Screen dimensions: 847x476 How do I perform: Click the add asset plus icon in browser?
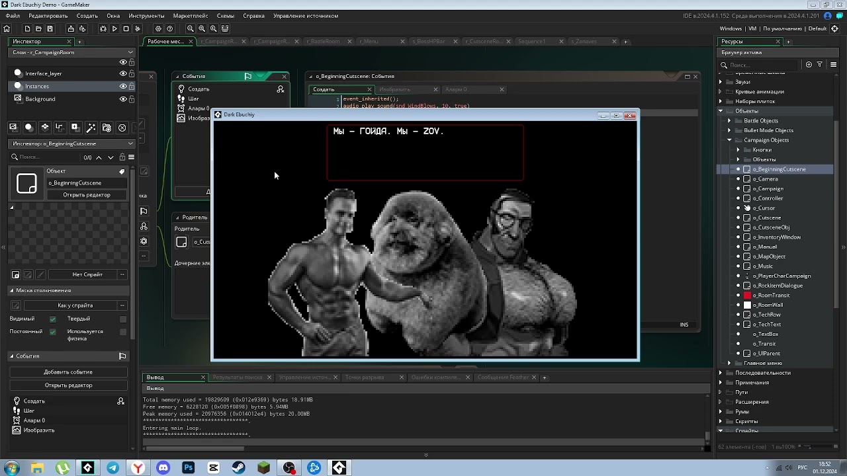[x=809, y=65]
